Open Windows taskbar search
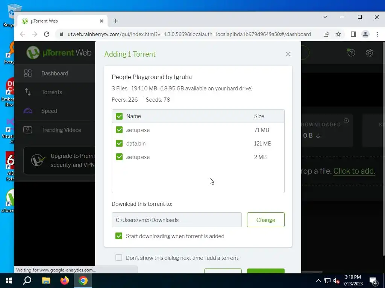Viewport: 385px width, 288px height. [x=27, y=280]
